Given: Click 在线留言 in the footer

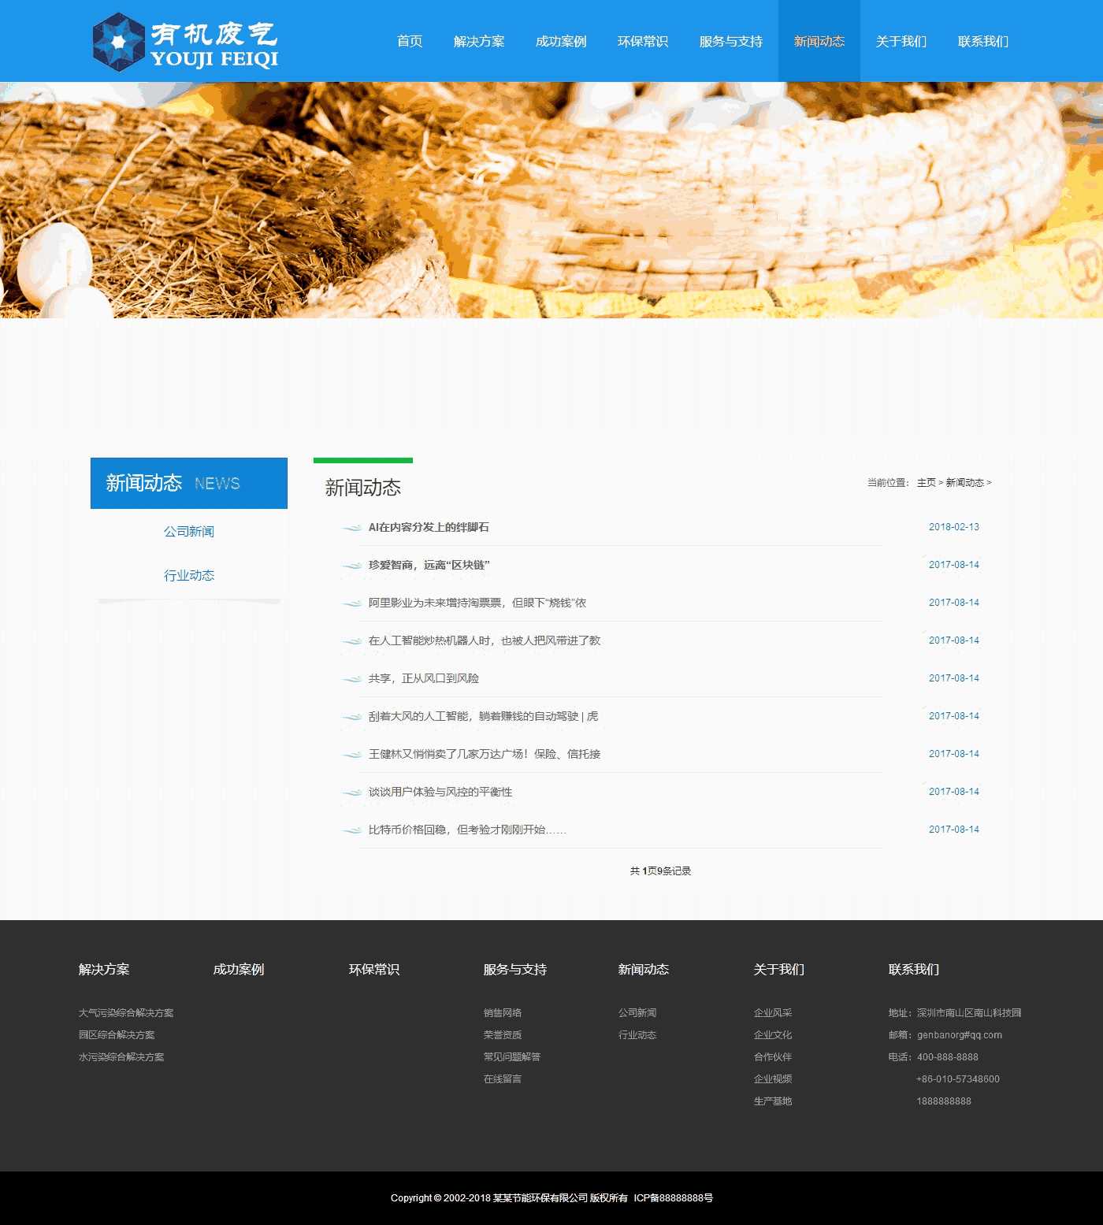Looking at the screenshot, I should click(503, 1079).
